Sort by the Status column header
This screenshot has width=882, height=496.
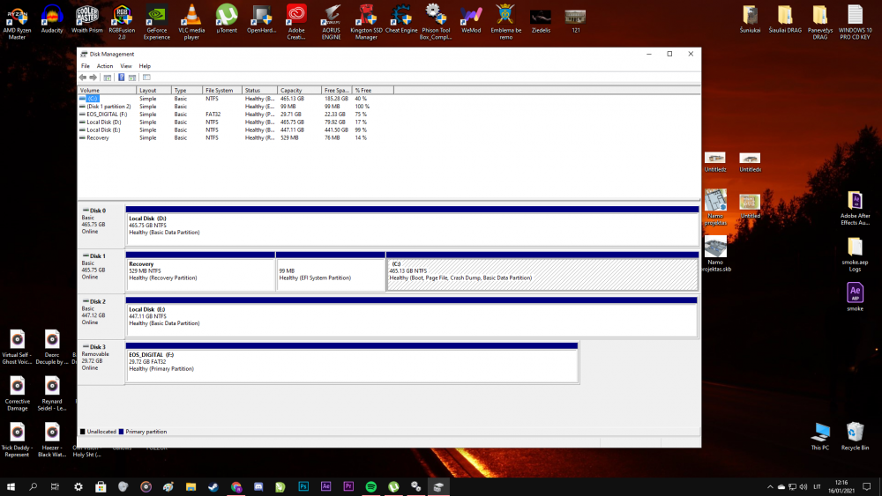pyautogui.click(x=260, y=90)
